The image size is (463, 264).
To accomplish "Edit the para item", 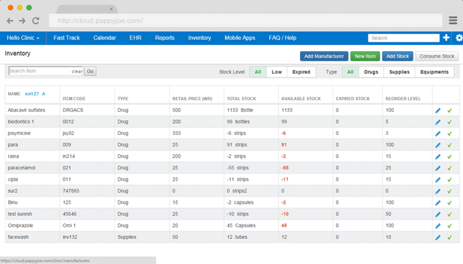I will click(x=437, y=145).
